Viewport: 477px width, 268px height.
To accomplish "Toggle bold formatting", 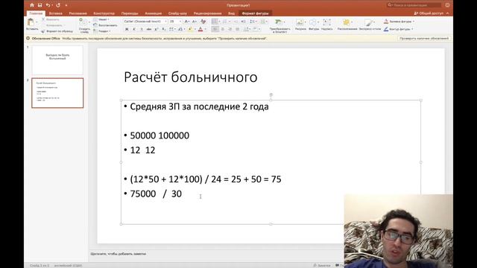I will tap(127, 29).
